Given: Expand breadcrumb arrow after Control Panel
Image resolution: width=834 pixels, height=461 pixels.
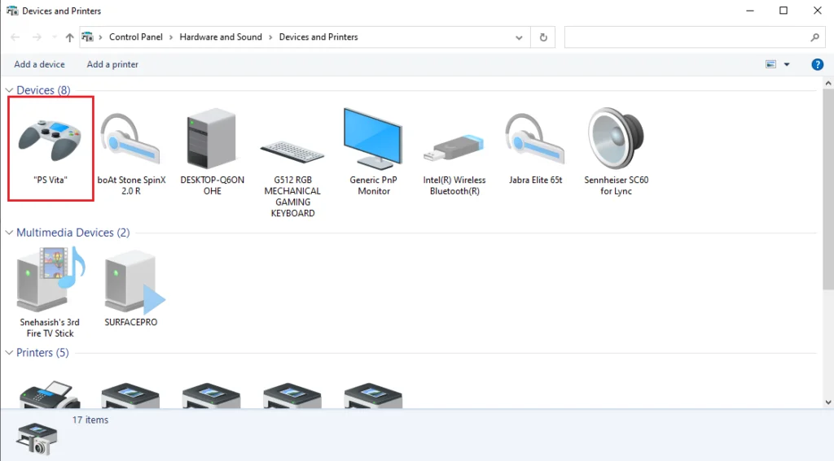Looking at the screenshot, I should tap(171, 37).
